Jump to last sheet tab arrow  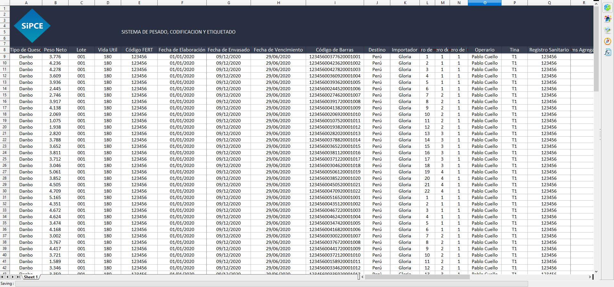pyautogui.click(x=18, y=277)
